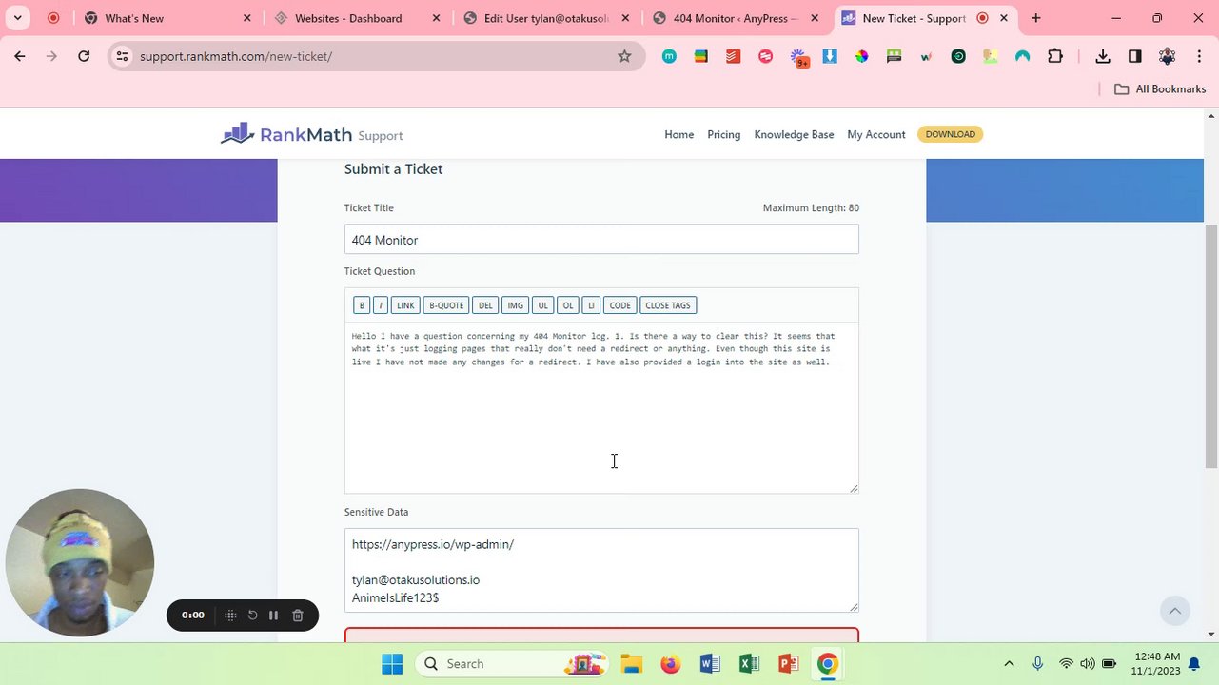
Task: Go to Home in the Rank Math navigation
Action: [678, 134]
